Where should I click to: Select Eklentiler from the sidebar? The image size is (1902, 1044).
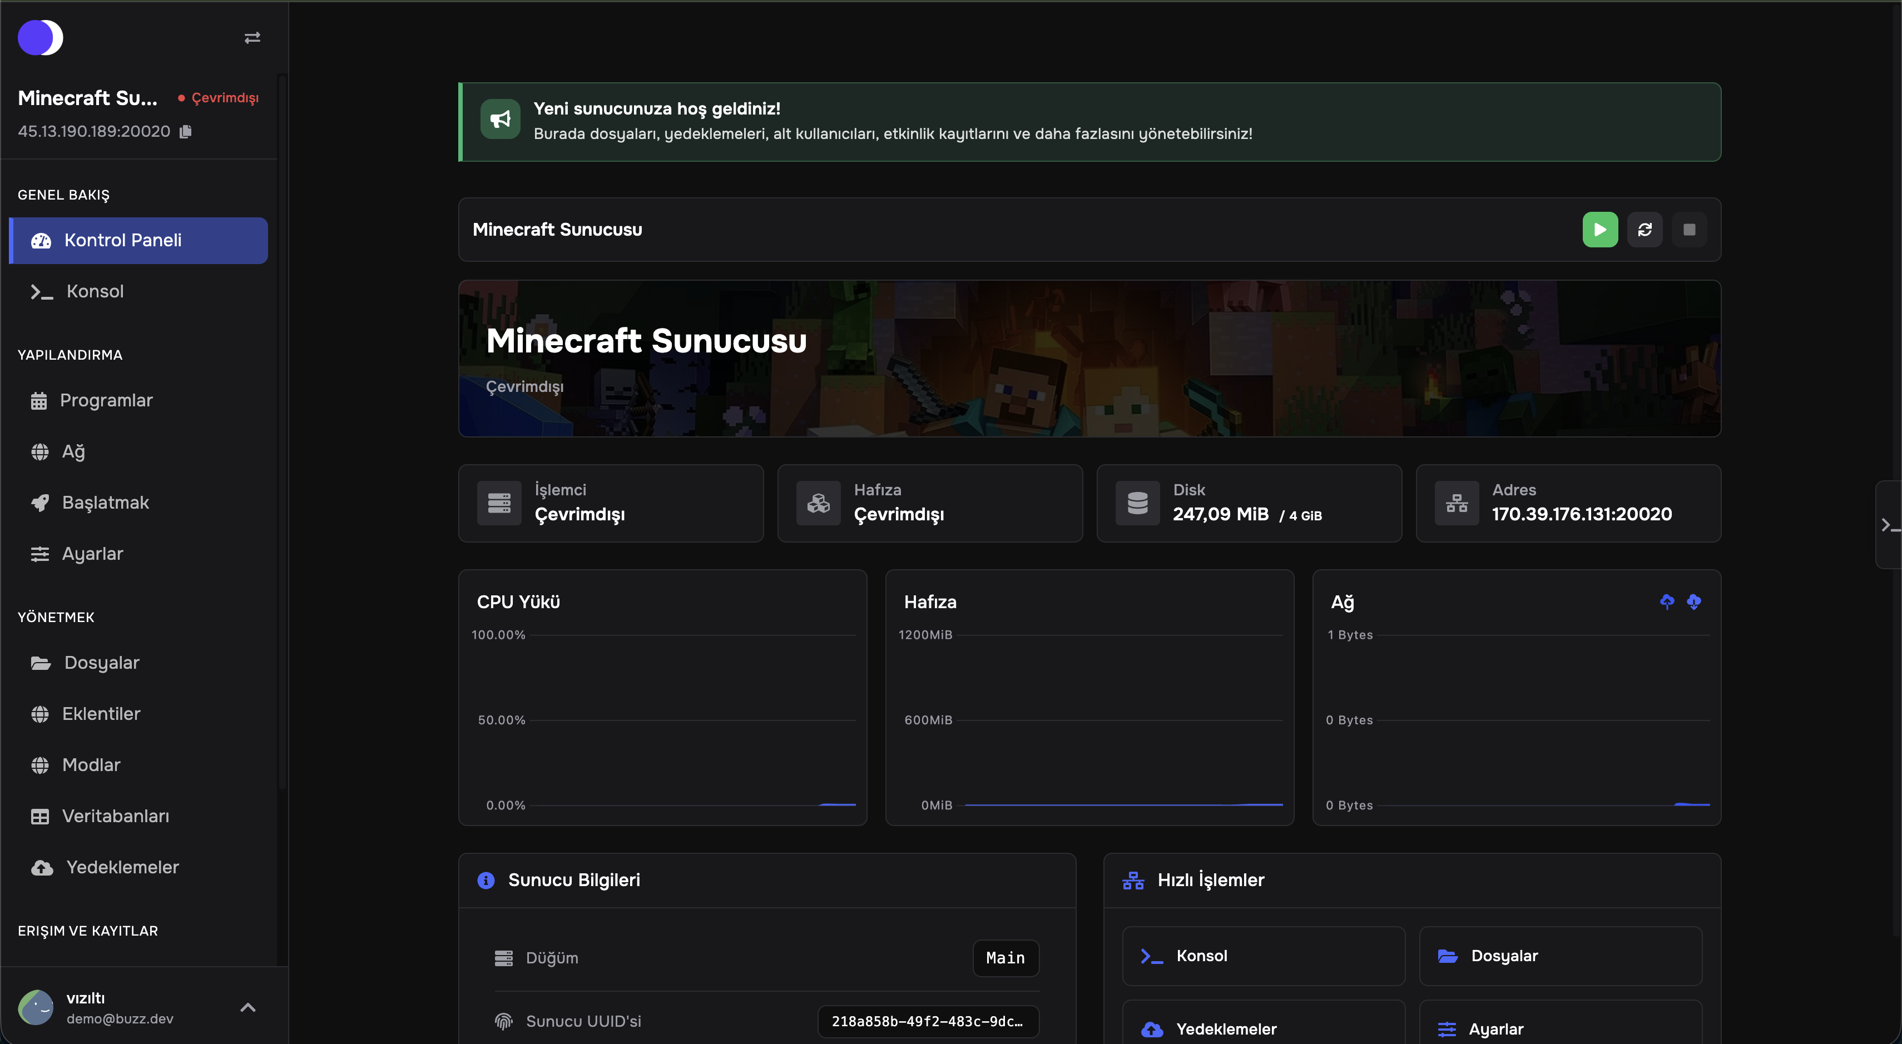click(x=101, y=713)
